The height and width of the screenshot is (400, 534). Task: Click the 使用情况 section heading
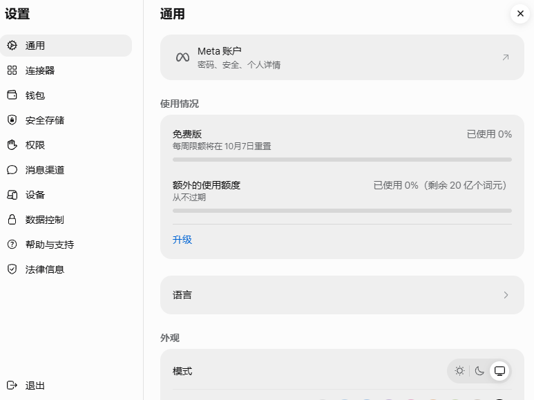tap(180, 104)
